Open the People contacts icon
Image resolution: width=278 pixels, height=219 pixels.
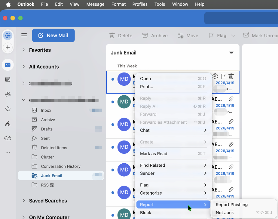[x=8, y=94]
